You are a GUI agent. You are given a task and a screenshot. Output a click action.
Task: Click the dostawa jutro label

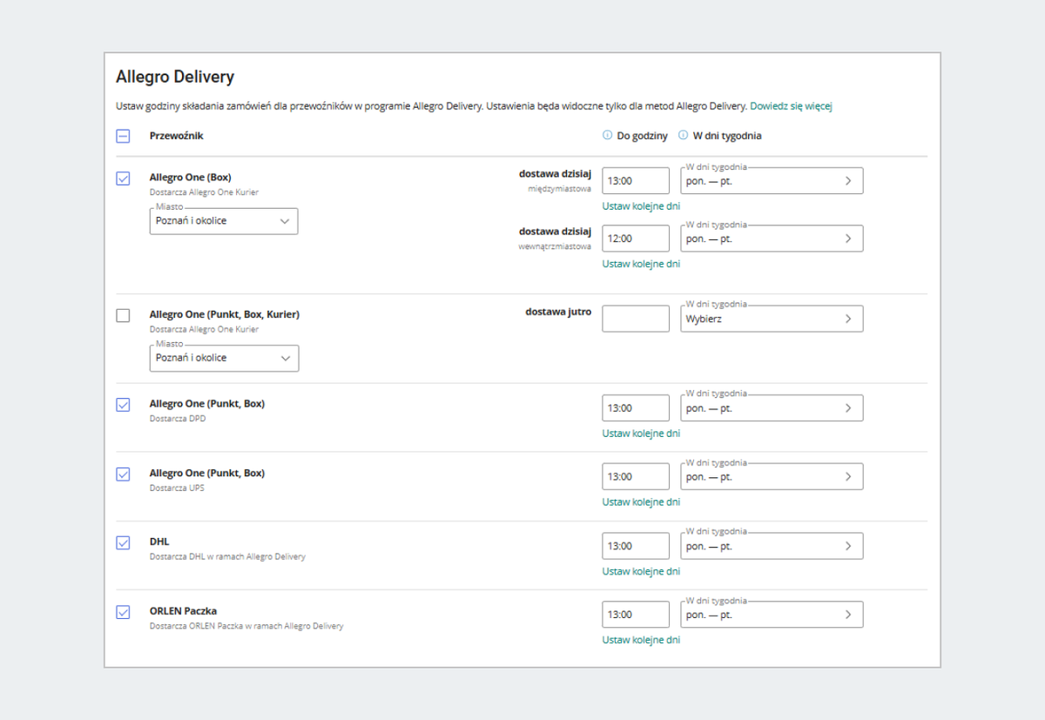(x=558, y=312)
